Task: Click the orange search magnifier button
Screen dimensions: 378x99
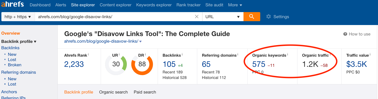Action: point(252,16)
